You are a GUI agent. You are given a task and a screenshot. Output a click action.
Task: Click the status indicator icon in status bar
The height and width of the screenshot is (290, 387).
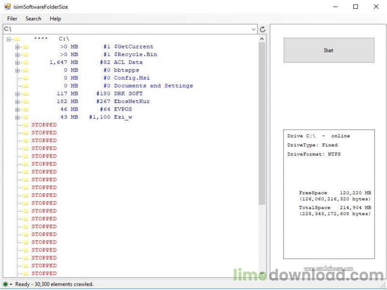(5, 284)
